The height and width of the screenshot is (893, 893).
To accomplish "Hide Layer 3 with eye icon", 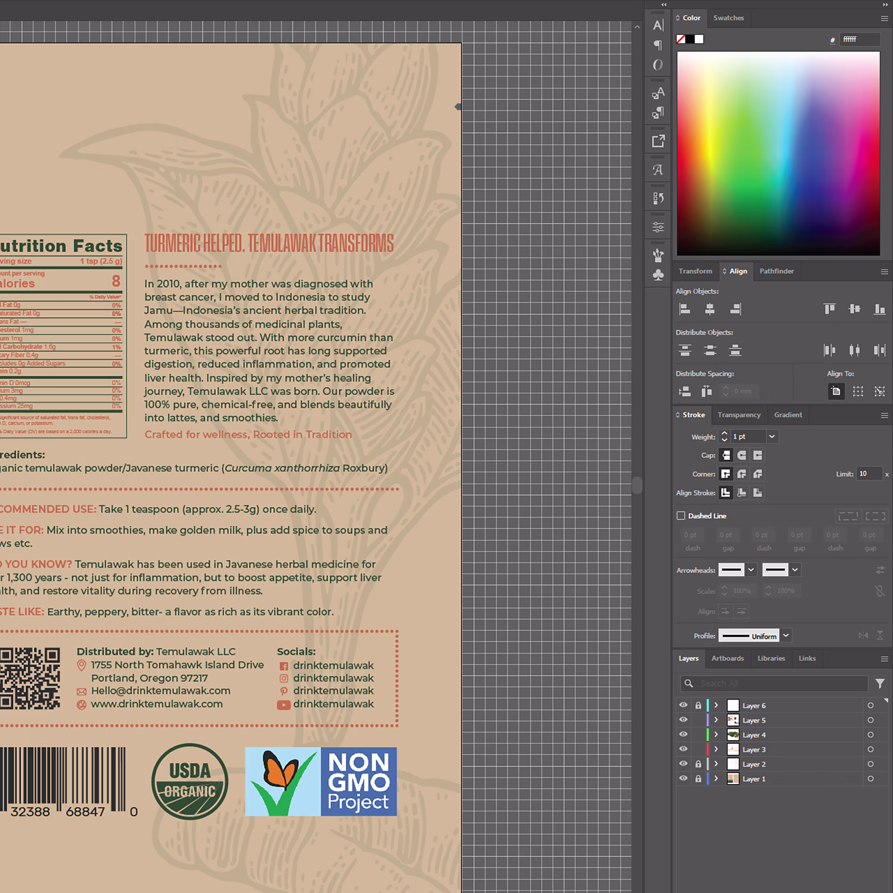I will tap(683, 749).
